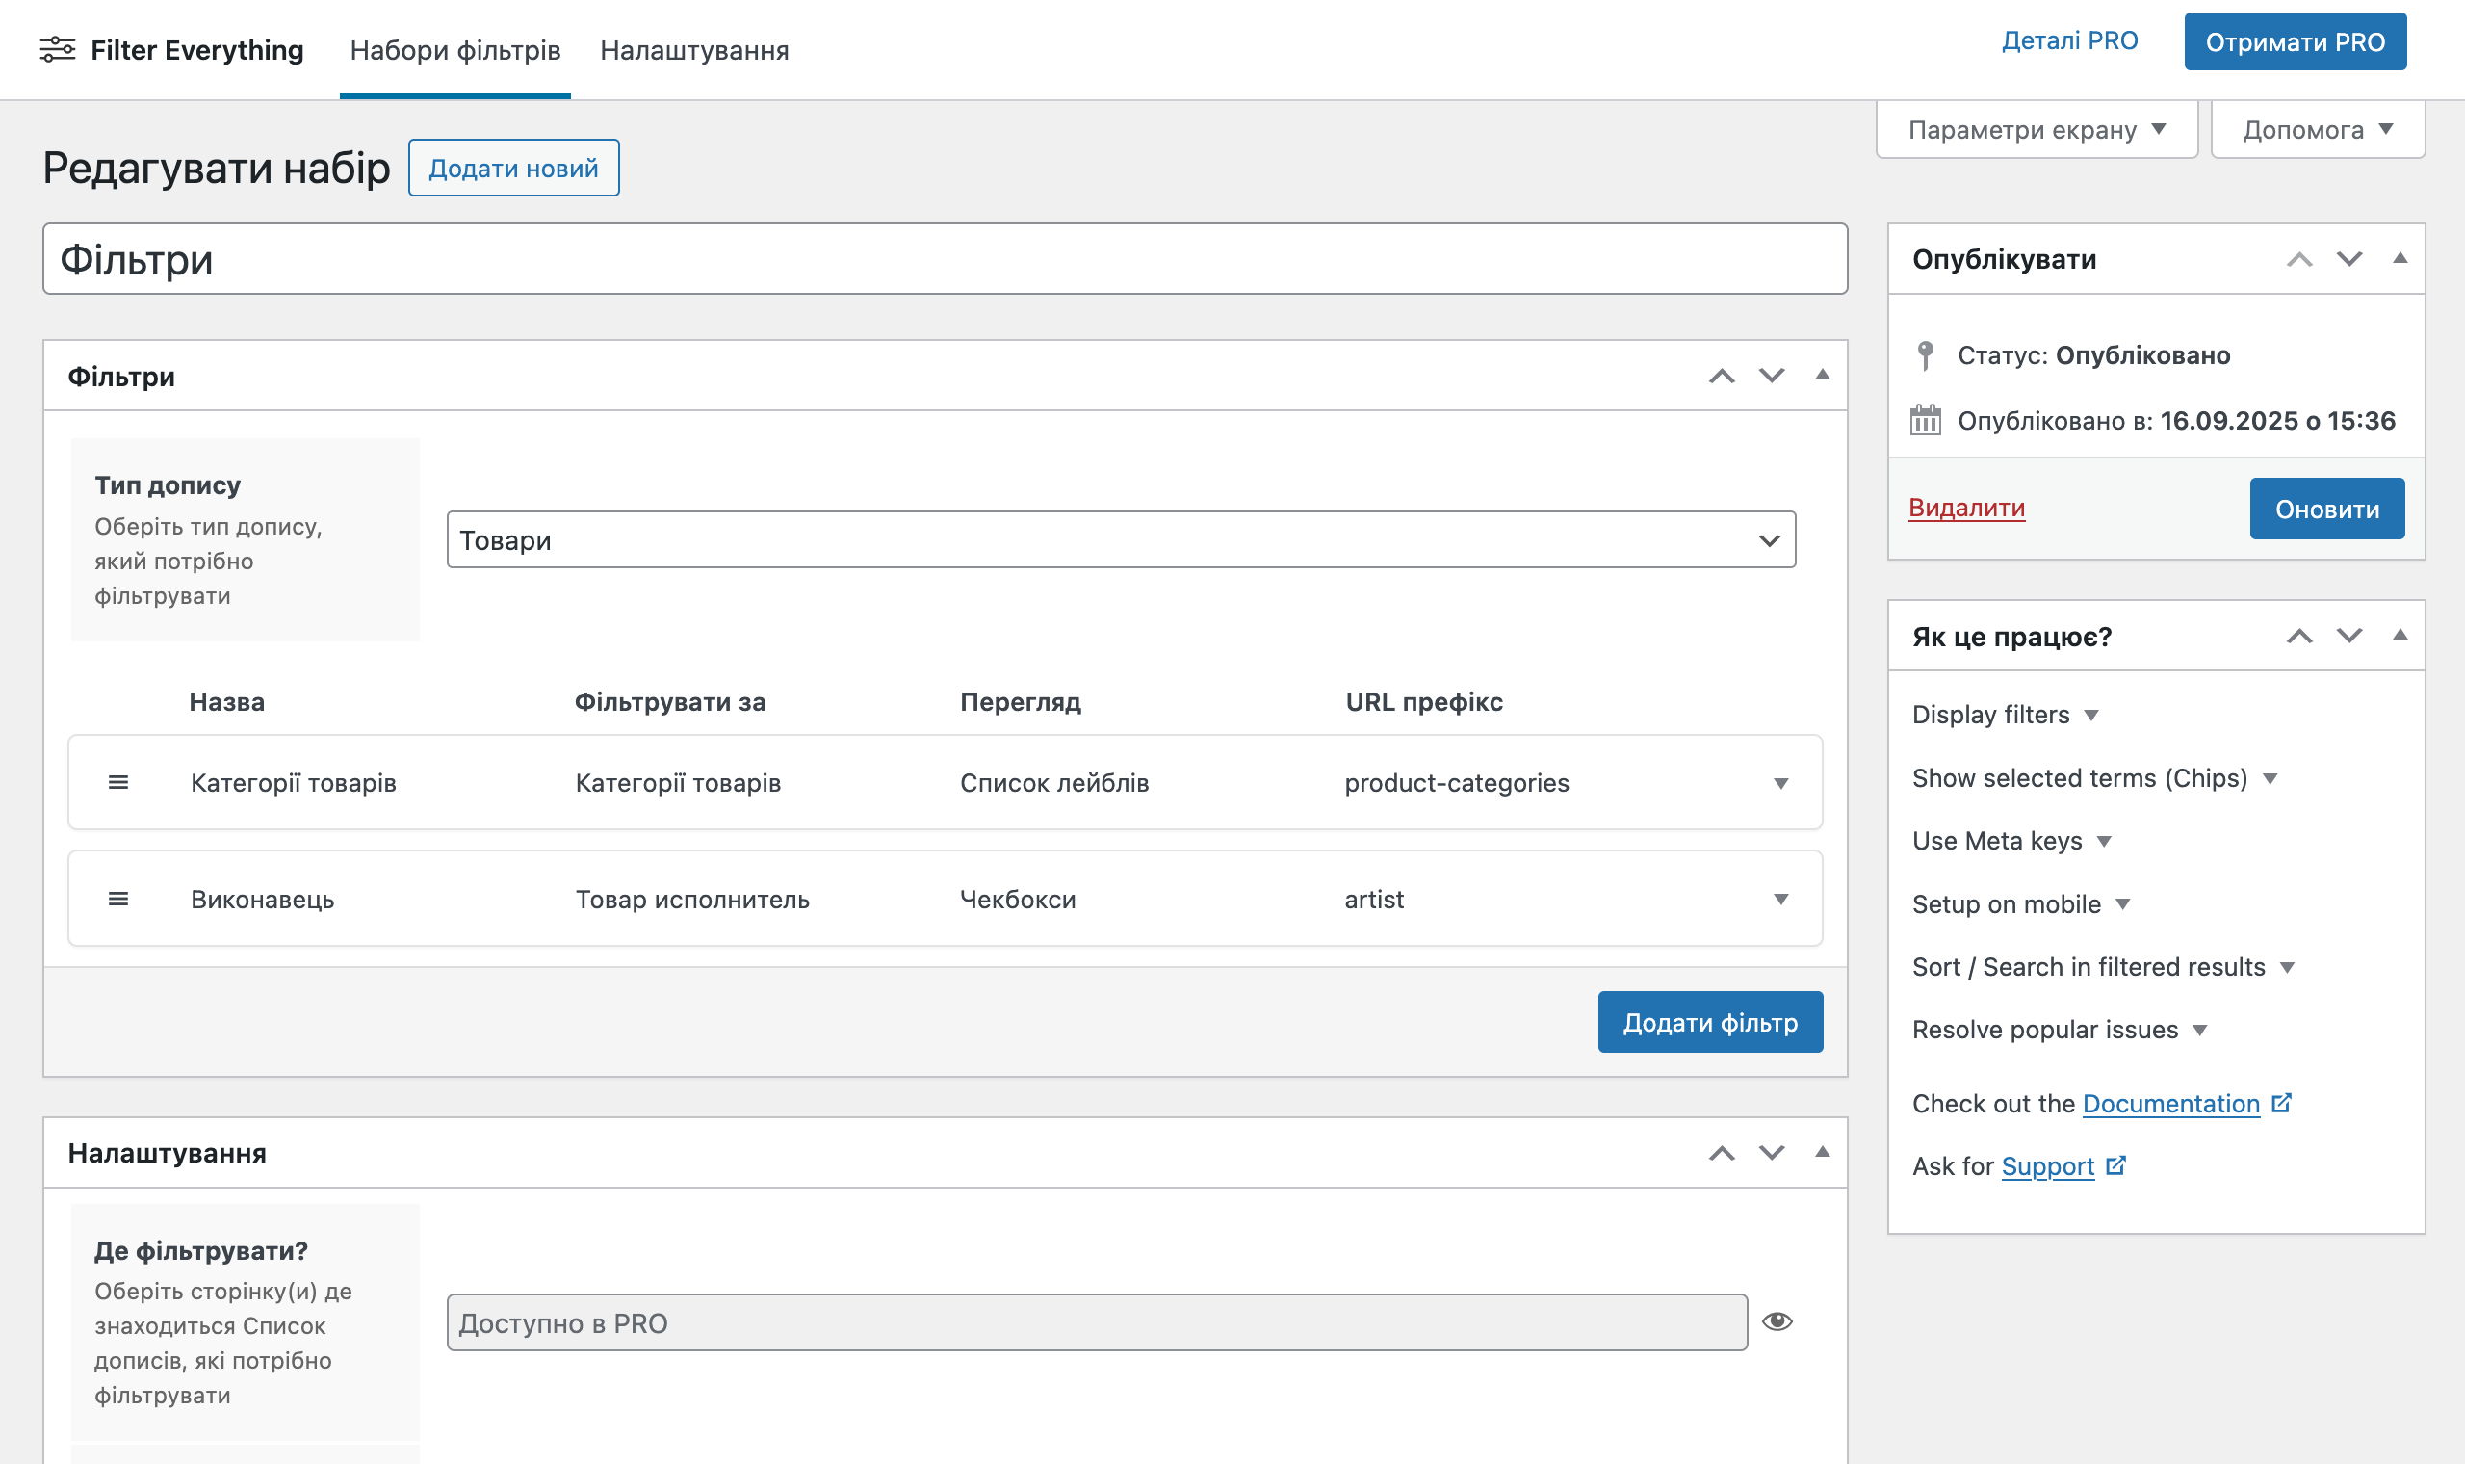Open the Допомога dropdown
This screenshot has height=1464, width=2465.
point(2317,129)
